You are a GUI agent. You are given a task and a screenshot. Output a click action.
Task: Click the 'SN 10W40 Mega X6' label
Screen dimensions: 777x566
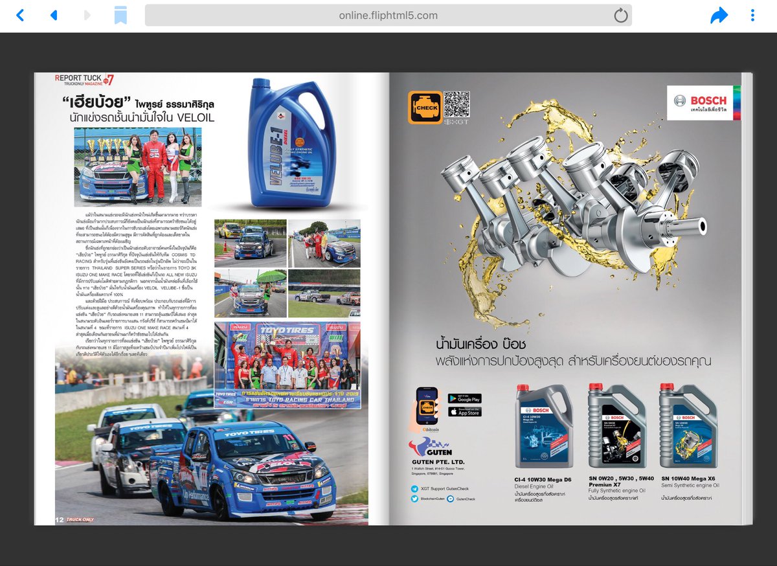688,479
